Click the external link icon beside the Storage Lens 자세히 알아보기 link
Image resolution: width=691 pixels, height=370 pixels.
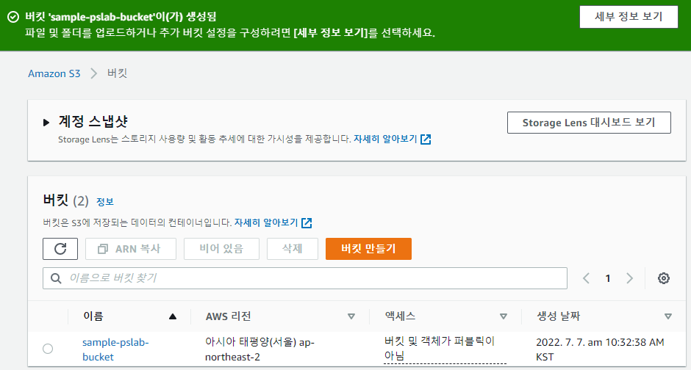click(426, 139)
